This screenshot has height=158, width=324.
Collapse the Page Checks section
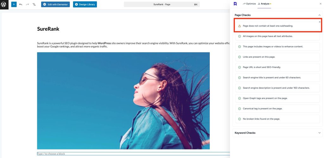coord(319,15)
